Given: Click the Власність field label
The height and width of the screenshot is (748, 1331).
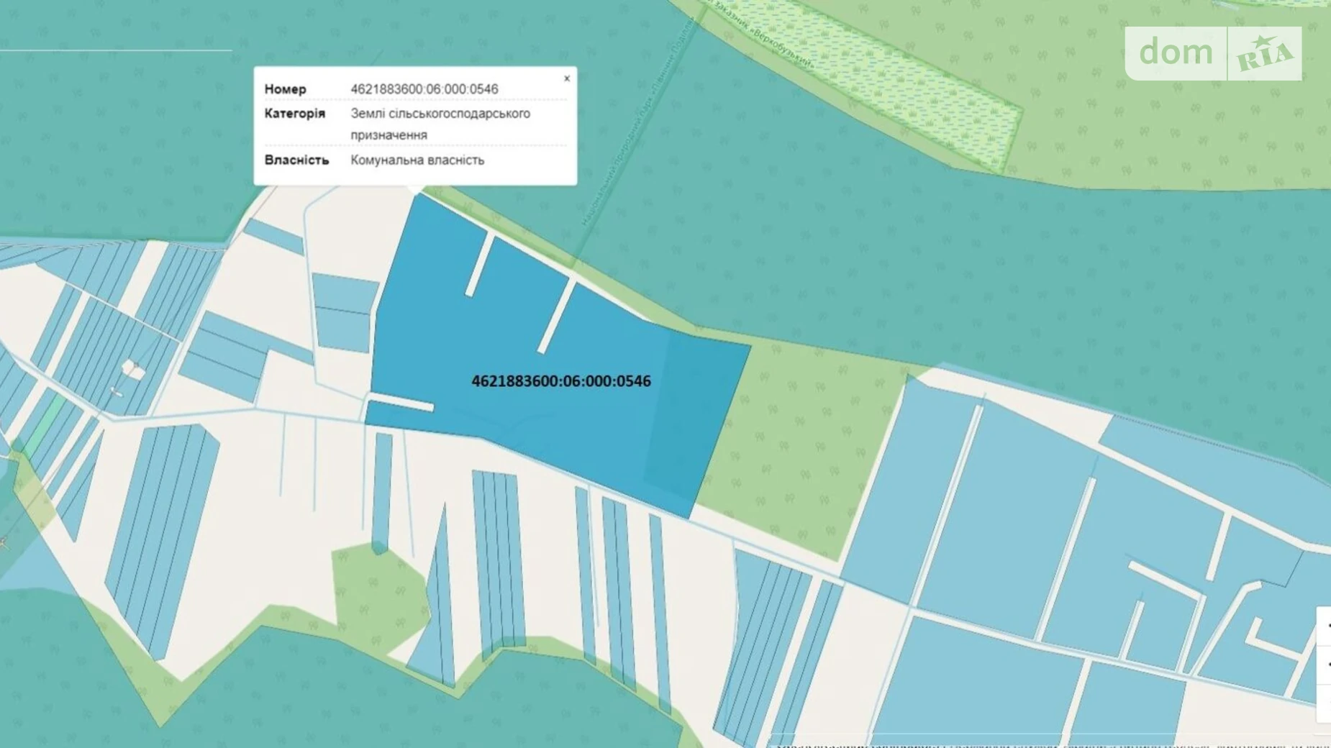Looking at the screenshot, I should 296,160.
